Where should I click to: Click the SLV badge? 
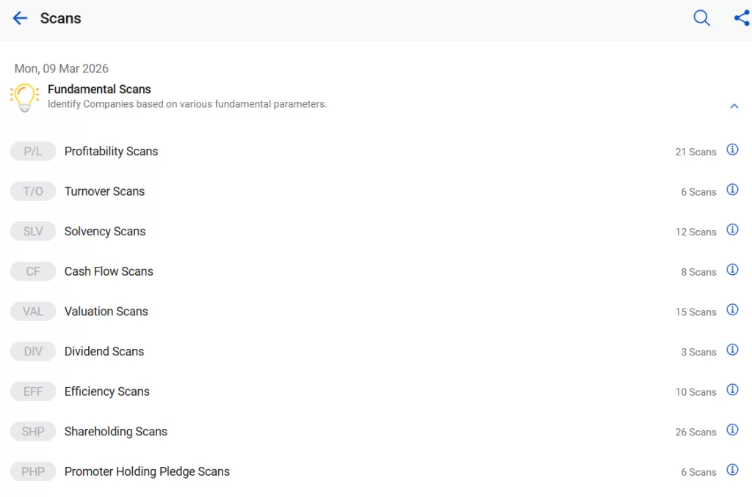coord(33,232)
